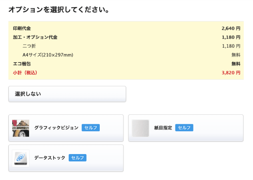
Task: Click セルフ badge next to 紙目指定
Action: click(x=184, y=128)
